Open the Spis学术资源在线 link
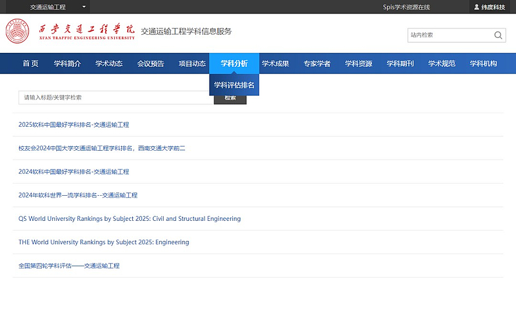 [x=406, y=7]
